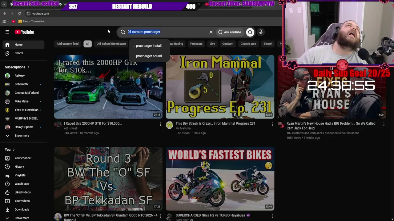Select the Gundam filter chip

tap(228, 44)
